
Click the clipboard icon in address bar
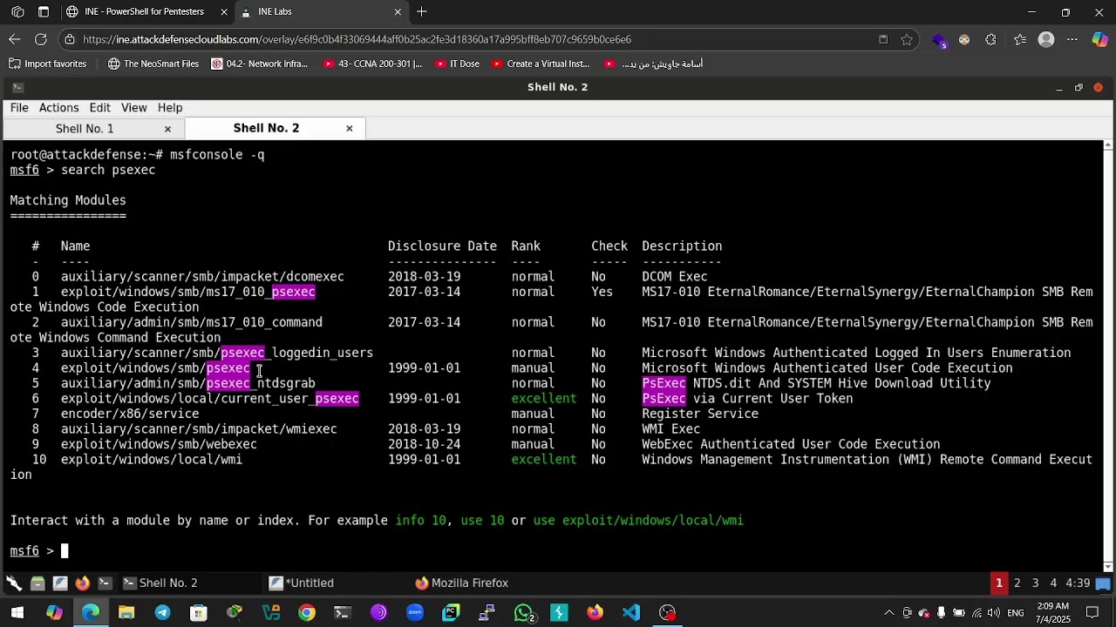pos(883,39)
